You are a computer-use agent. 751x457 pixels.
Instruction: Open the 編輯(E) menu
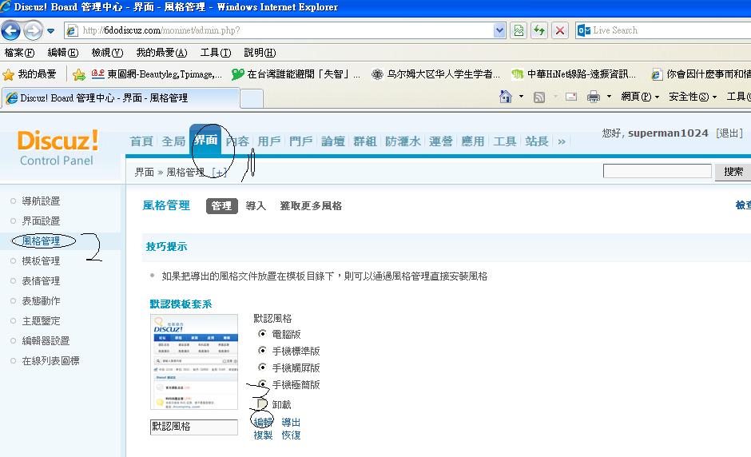coord(63,53)
